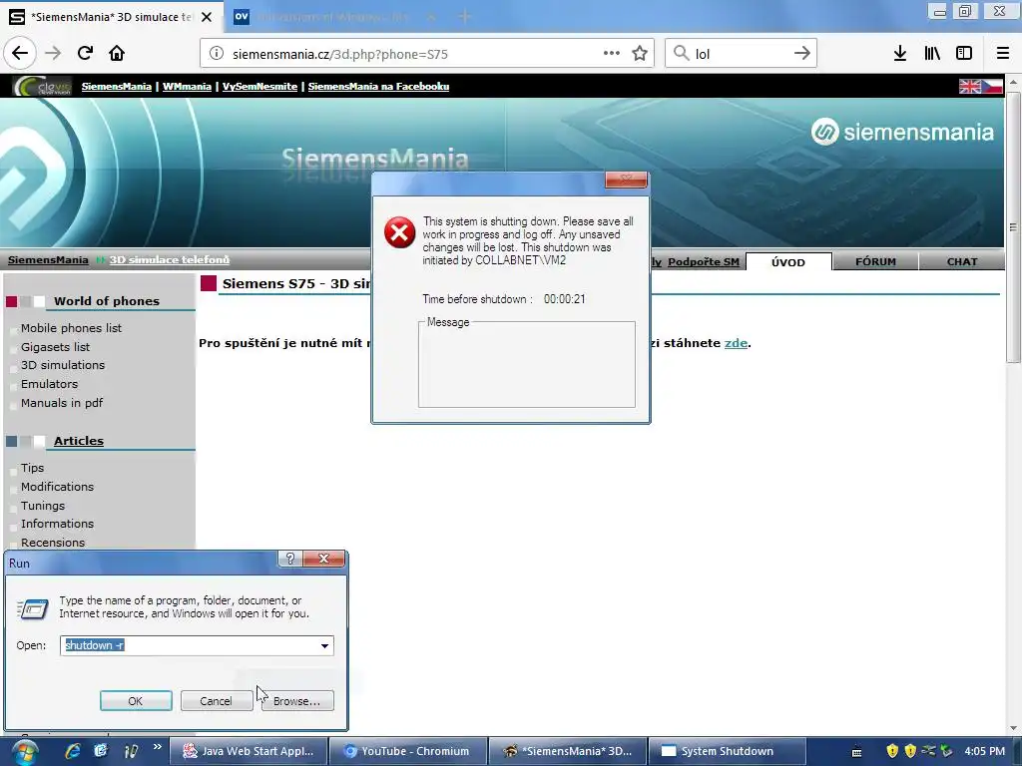Open SiemensMania na Facebooku link
The height and width of the screenshot is (766, 1022).
(x=378, y=86)
